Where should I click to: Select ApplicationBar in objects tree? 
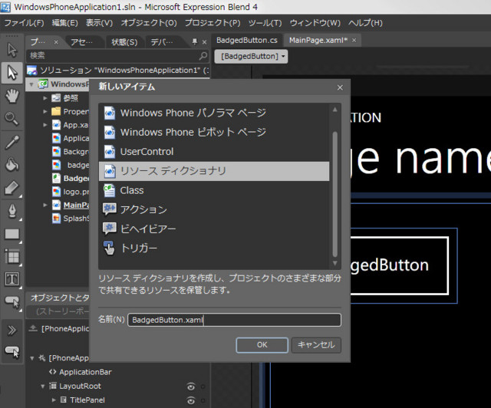pos(85,372)
